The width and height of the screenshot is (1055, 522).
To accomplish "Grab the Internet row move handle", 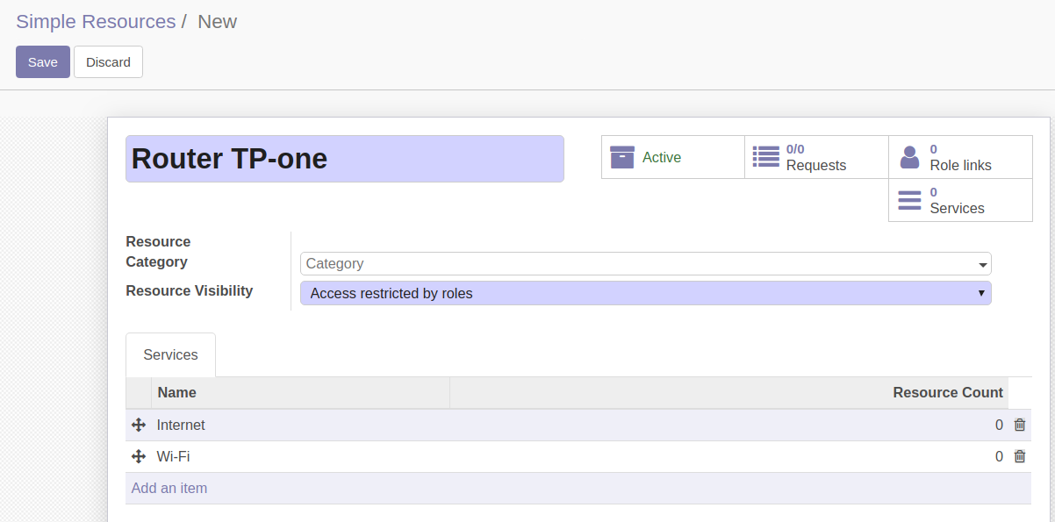I will coord(138,425).
